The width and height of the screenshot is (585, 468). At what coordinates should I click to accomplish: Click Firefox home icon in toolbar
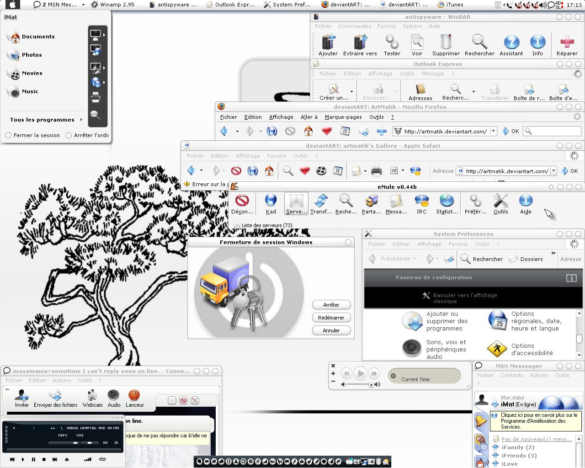click(308, 131)
